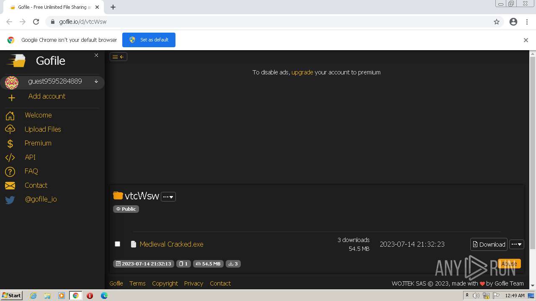View site info via the padlock icon
This screenshot has height=301, width=536.
point(52,22)
